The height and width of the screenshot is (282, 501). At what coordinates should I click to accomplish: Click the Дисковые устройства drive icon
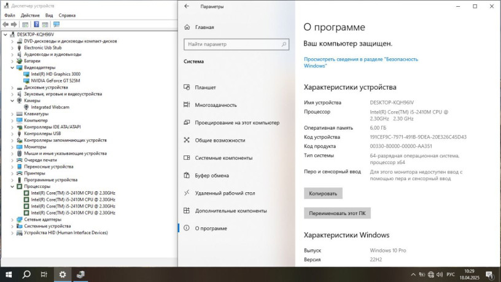click(20, 87)
